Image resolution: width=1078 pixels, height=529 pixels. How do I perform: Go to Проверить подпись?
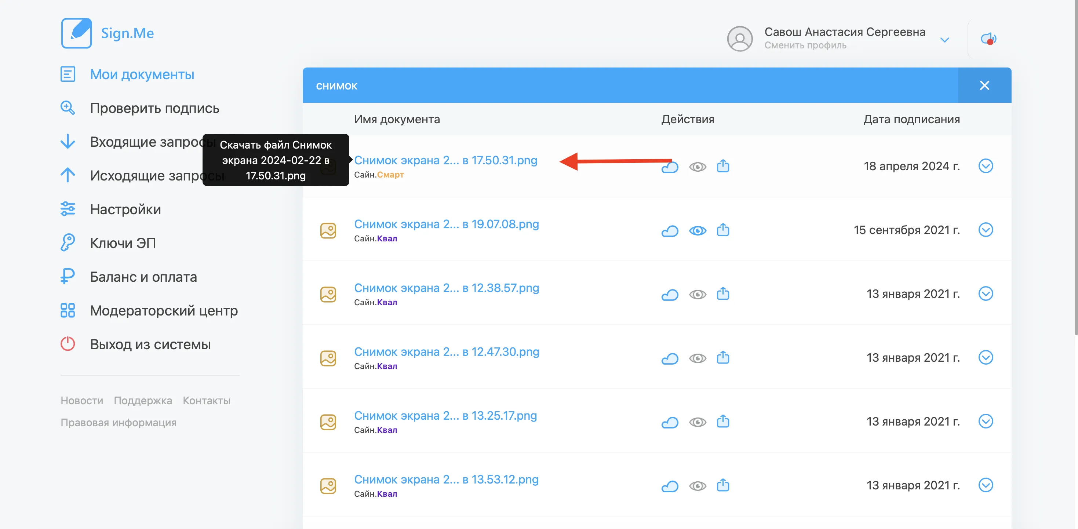click(x=154, y=108)
